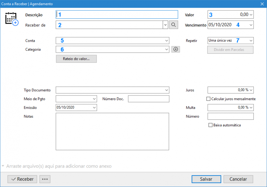
Task: Open the Vencimento date picker
Action: pyautogui.click(x=251, y=25)
